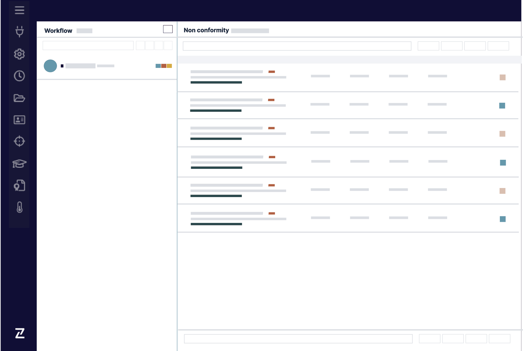The width and height of the screenshot is (523, 351).
Task: Click first button right of top search
Action: [x=428, y=46]
